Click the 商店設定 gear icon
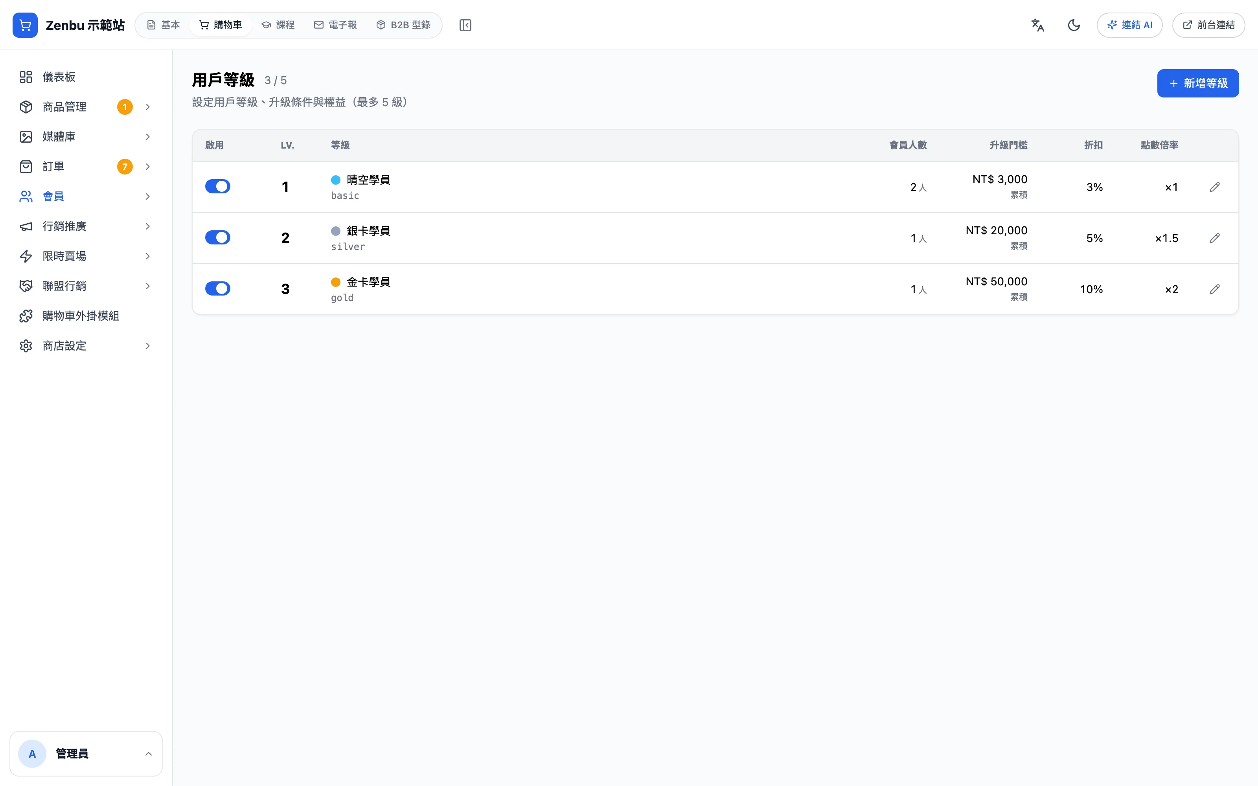This screenshot has height=786, width=1258. (26, 346)
